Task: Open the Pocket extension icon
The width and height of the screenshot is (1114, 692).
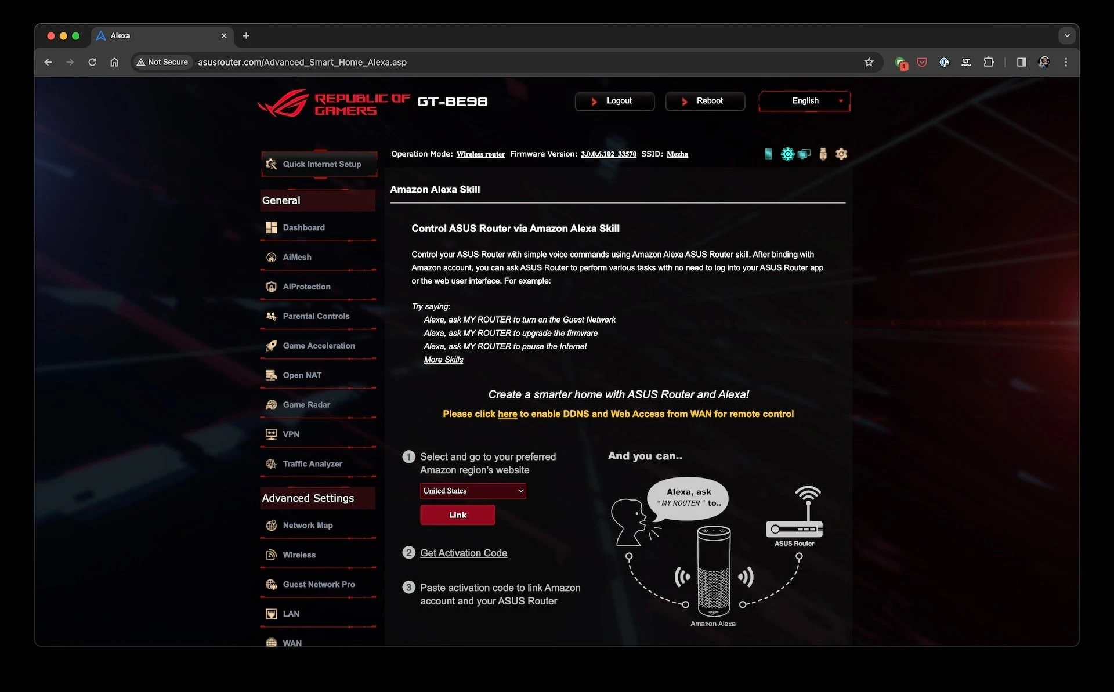Action: 922,62
